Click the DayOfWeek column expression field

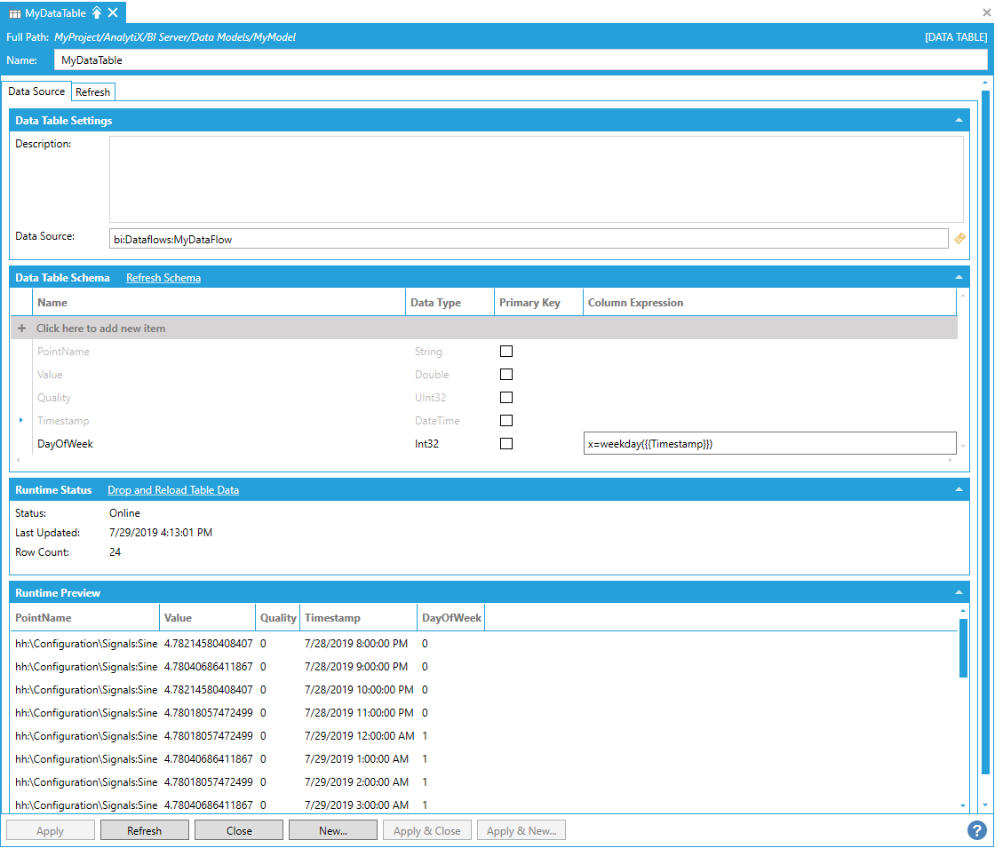[769, 444]
